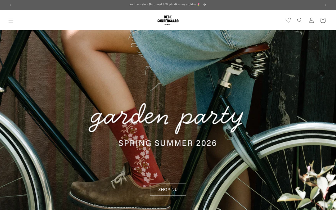Open search with the magnifier icon
The height and width of the screenshot is (210, 336).
point(300,20)
